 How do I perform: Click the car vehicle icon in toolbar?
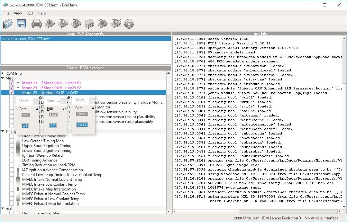37,23
